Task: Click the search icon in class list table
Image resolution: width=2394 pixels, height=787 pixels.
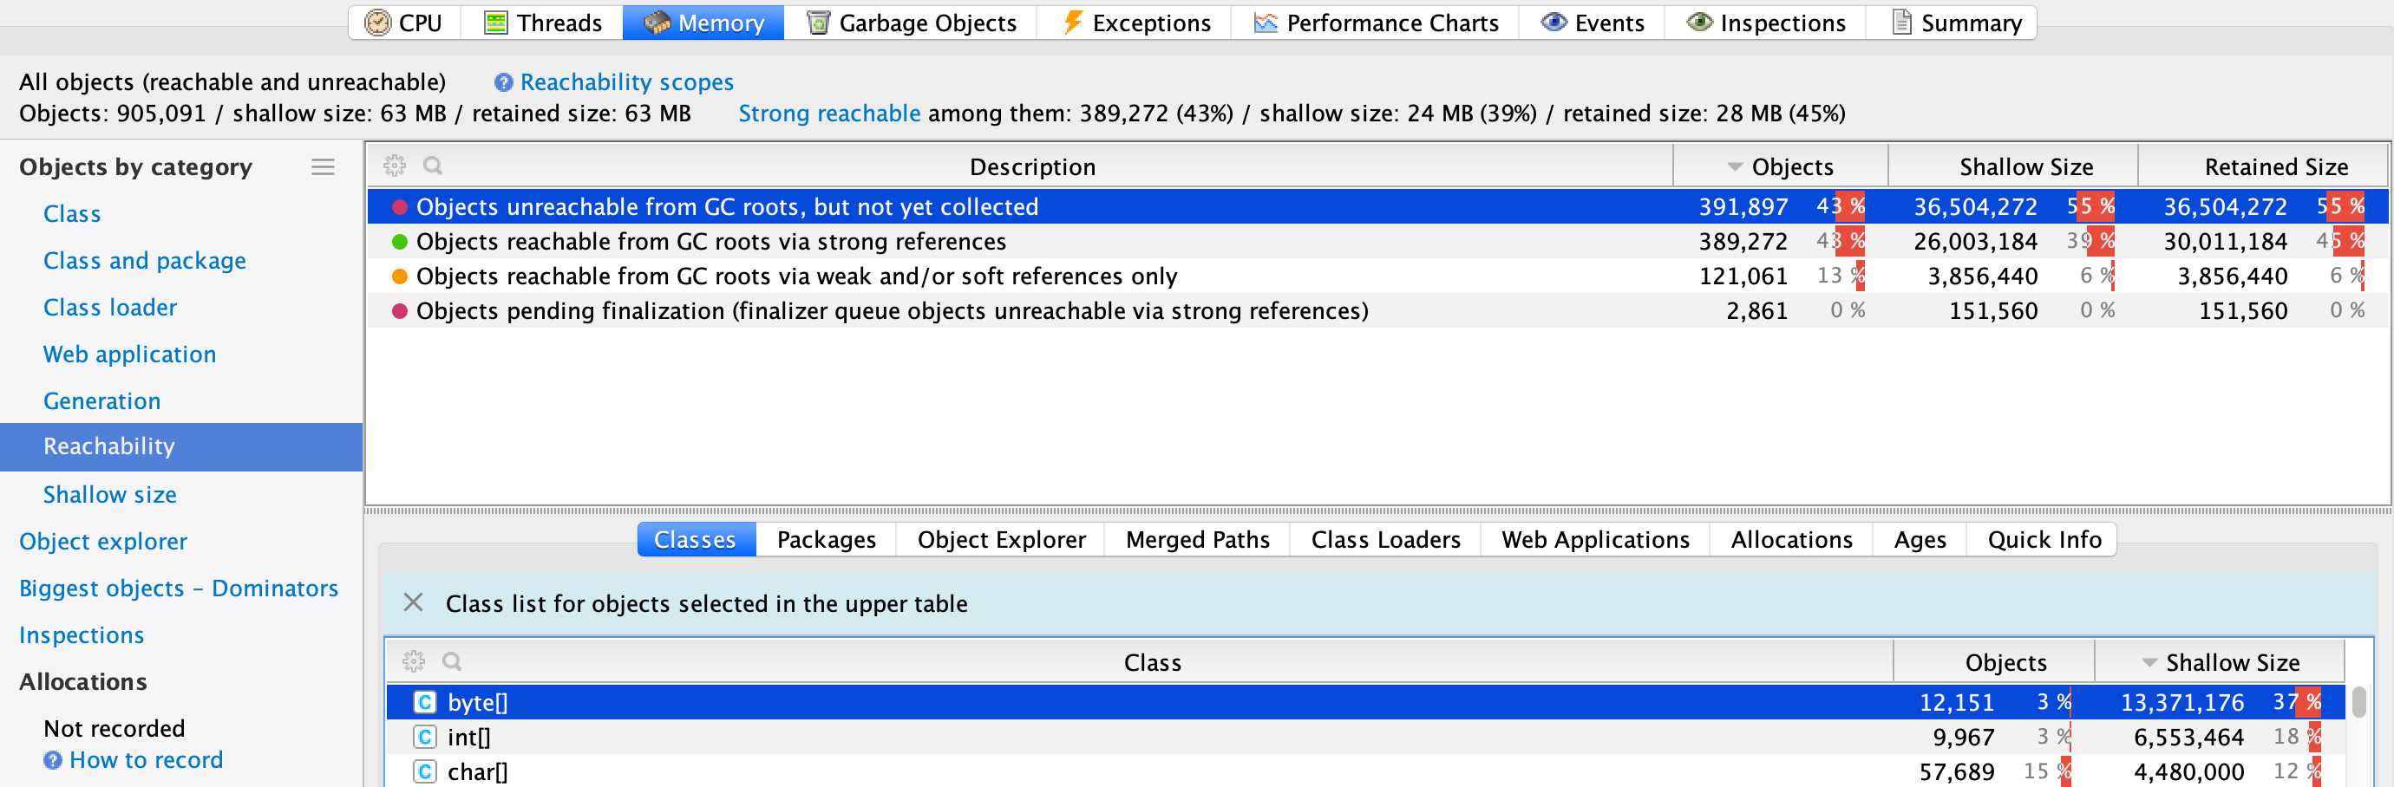Action: pyautogui.click(x=452, y=661)
